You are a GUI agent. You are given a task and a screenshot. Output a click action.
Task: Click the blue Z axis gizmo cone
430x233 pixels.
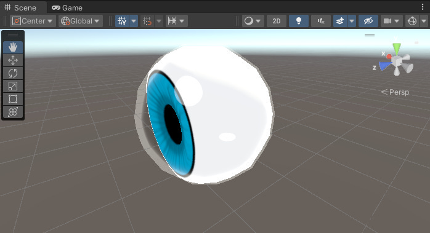click(x=385, y=66)
